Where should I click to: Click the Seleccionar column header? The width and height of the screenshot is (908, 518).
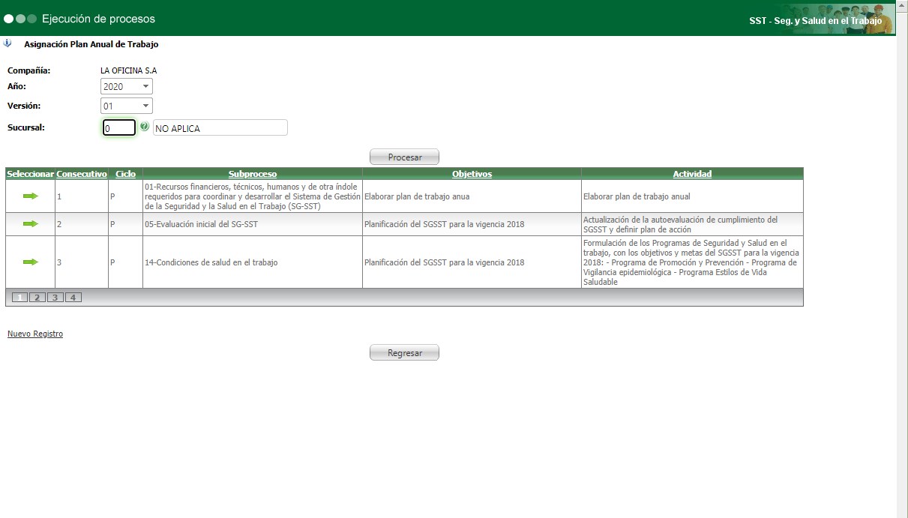click(30, 174)
